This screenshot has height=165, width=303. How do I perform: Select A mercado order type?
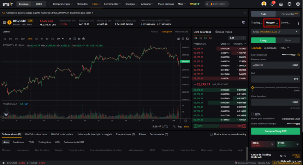[270, 48]
